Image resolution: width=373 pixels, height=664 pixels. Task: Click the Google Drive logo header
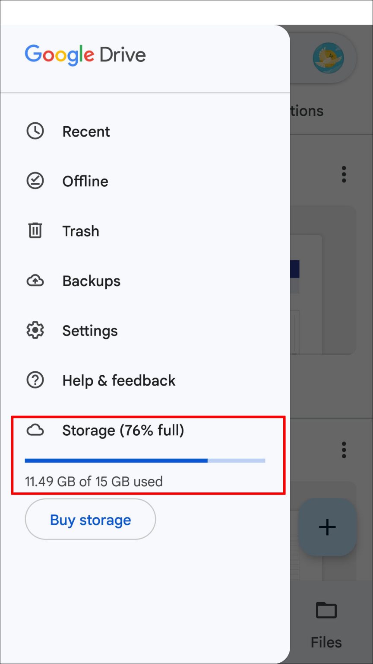85,54
